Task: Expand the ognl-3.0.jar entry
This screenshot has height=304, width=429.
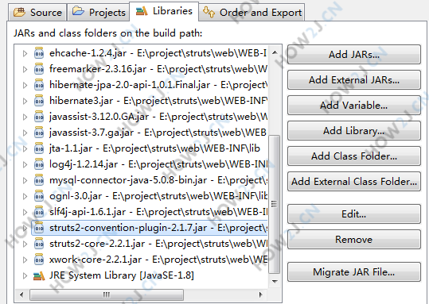Action: (25, 196)
